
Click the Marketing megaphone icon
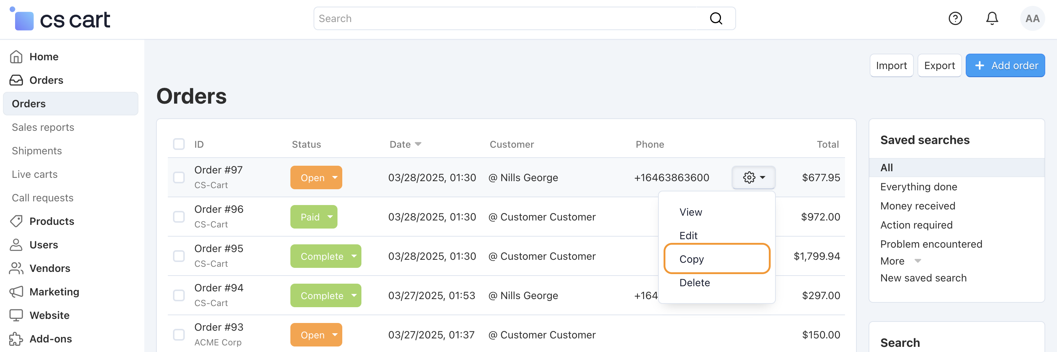click(x=16, y=291)
